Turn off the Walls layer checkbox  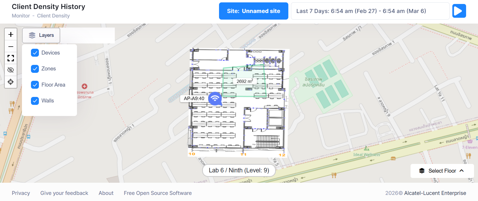coord(35,101)
